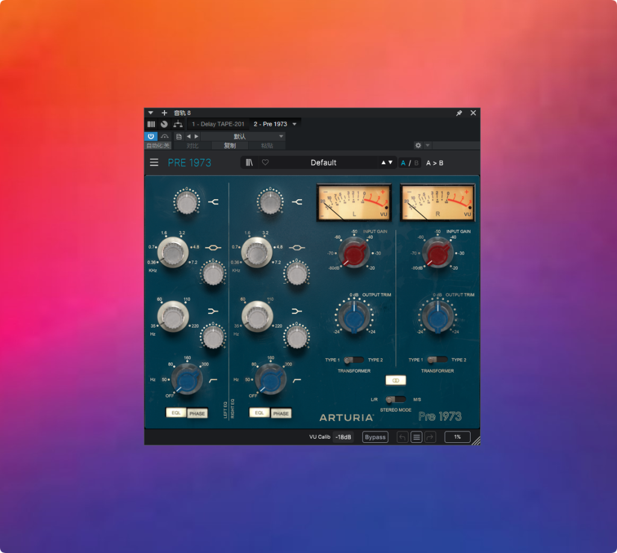Image resolution: width=617 pixels, height=553 pixels.
Task: Redo with the right curved arrow icon
Action: [430, 437]
